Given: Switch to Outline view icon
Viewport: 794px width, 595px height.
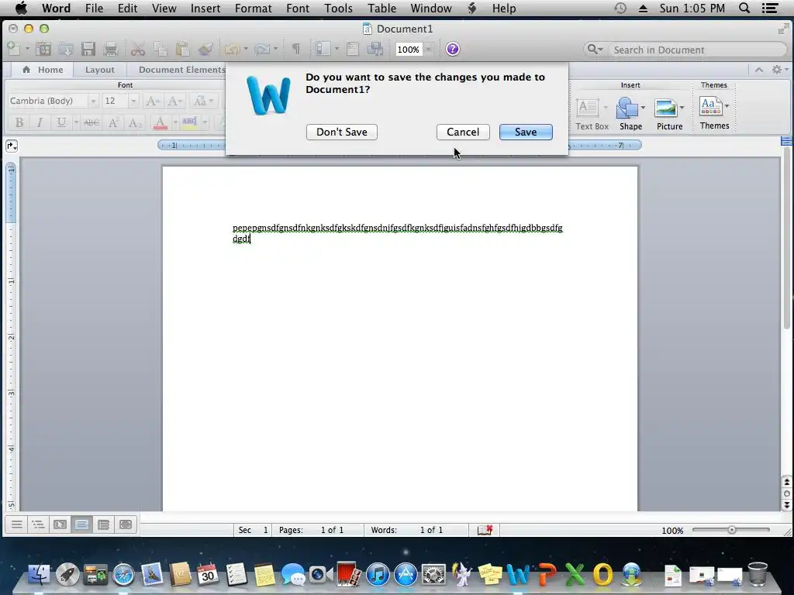Looking at the screenshot, I should click(38, 524).
